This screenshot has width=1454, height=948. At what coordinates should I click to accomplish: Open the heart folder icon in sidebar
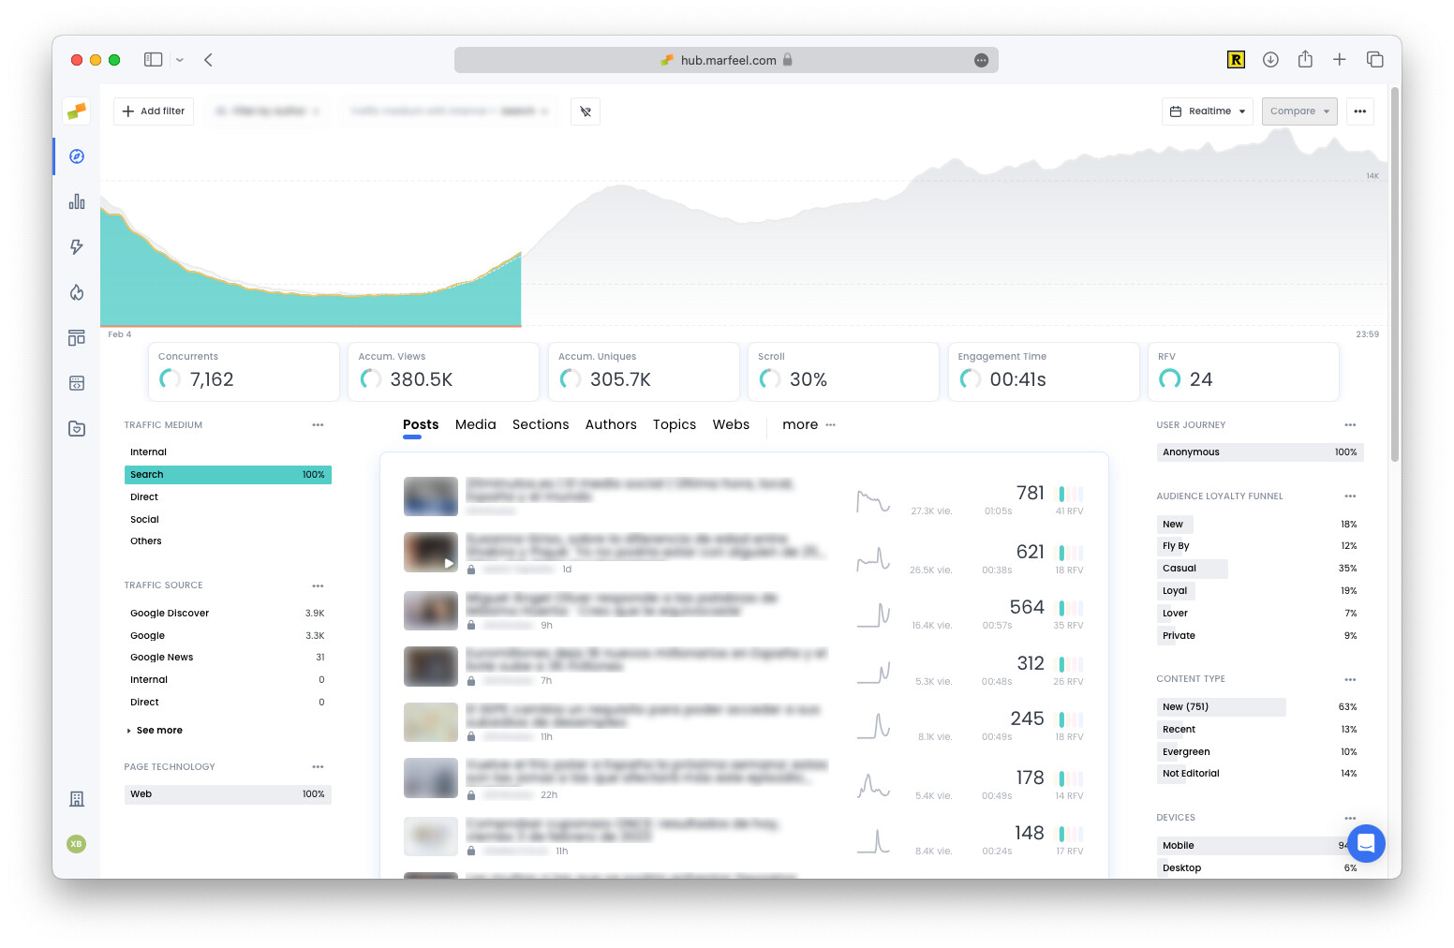(76, 428)
